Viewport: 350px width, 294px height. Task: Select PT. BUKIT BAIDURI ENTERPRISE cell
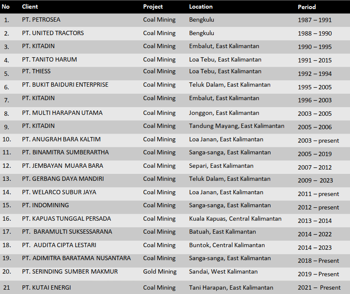click(65, 85)
